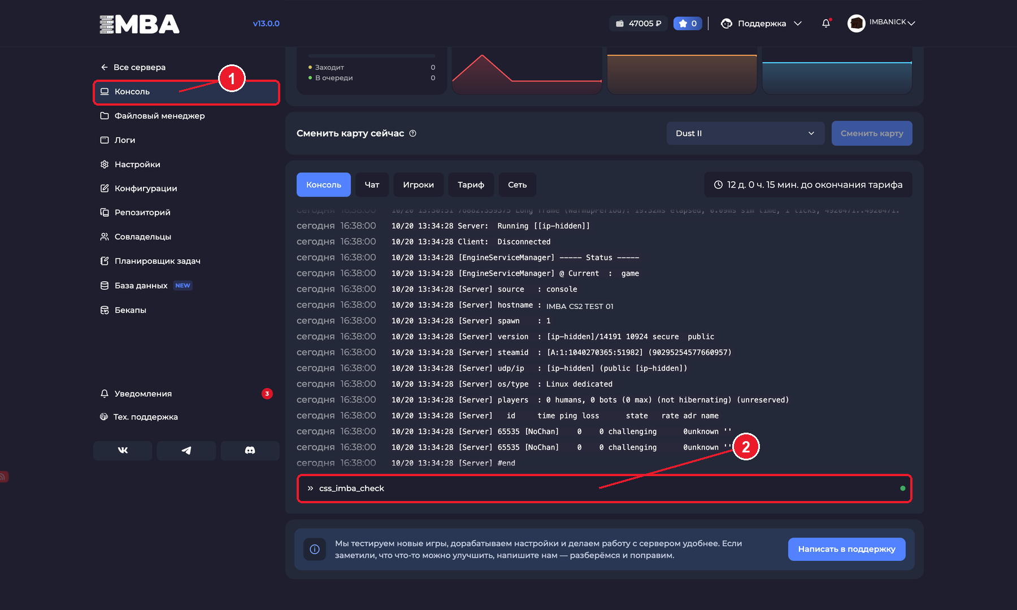Image resolution: width=1017 pixels, height=610 pixels.
Task: Click the Поддержка headset icon
Action: tap(727, 23)
